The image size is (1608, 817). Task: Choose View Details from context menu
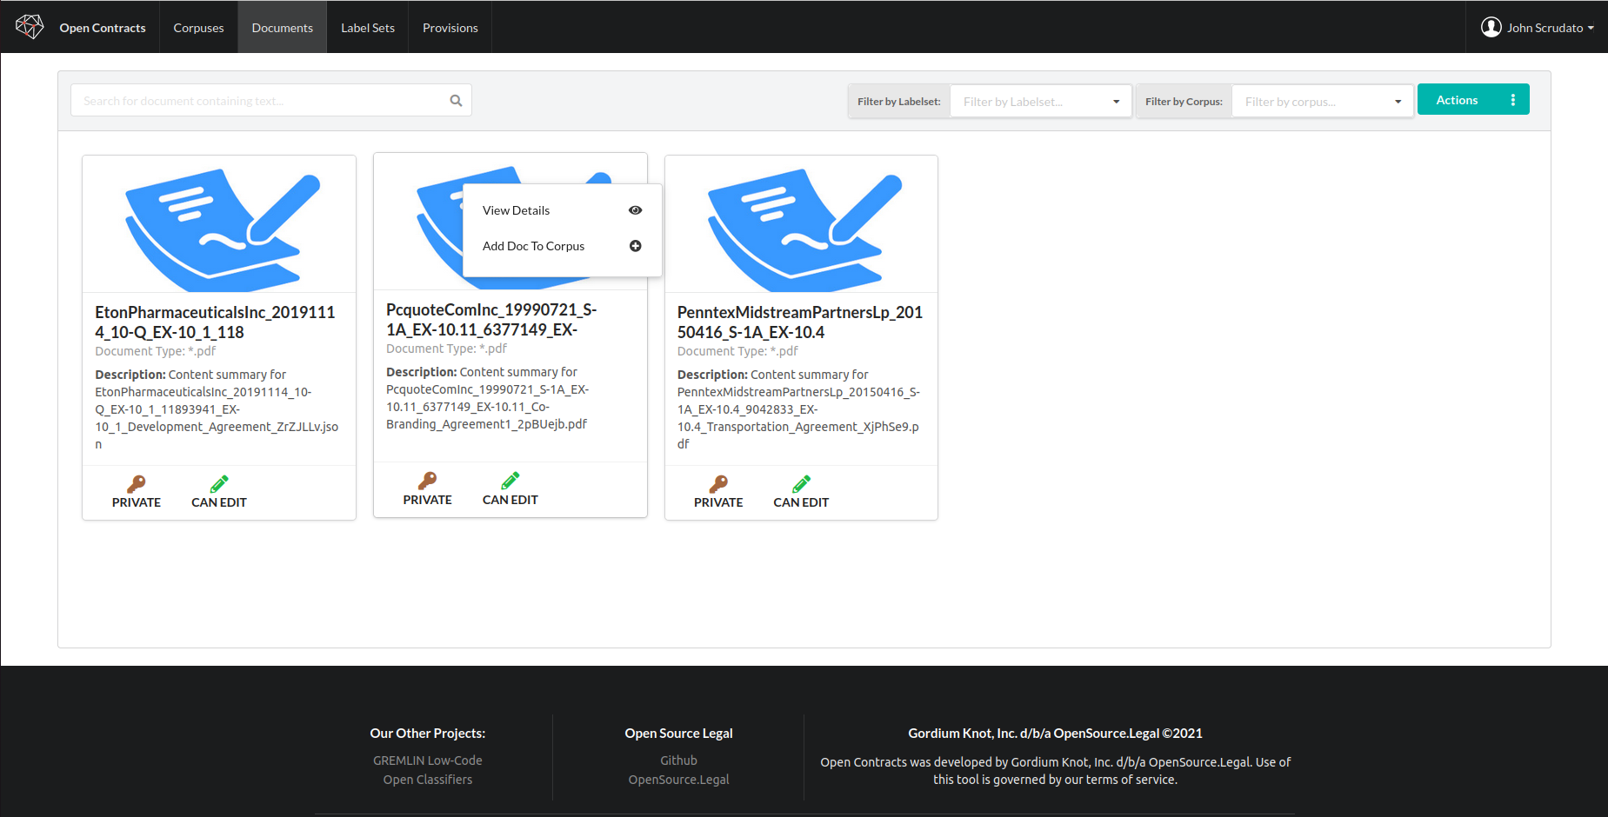point(563,210)
